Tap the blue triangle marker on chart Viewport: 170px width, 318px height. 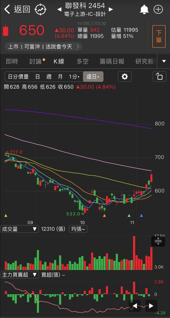tap(141, 216)
